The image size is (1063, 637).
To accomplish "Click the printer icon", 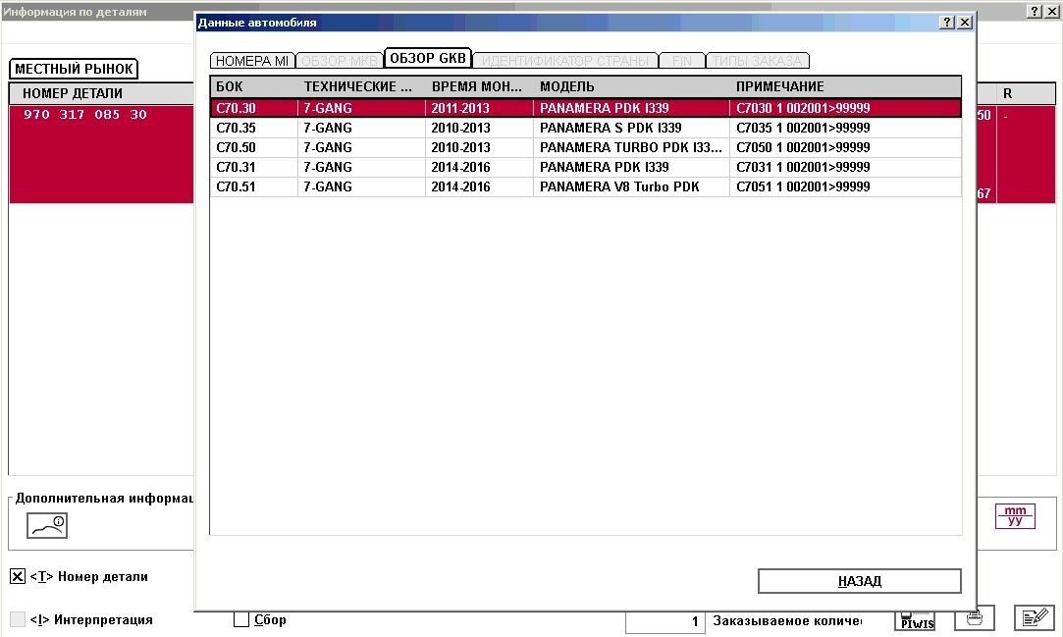I will point(974,618).
